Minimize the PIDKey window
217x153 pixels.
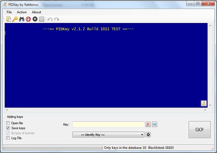[190, 4]
